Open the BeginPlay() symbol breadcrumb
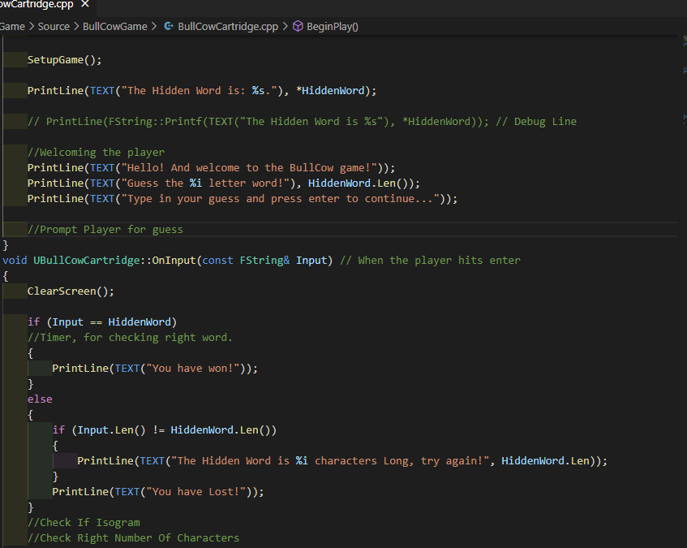The width and height of the screenshot is (687, 548). pyautogui.click(x=332, y=26)
